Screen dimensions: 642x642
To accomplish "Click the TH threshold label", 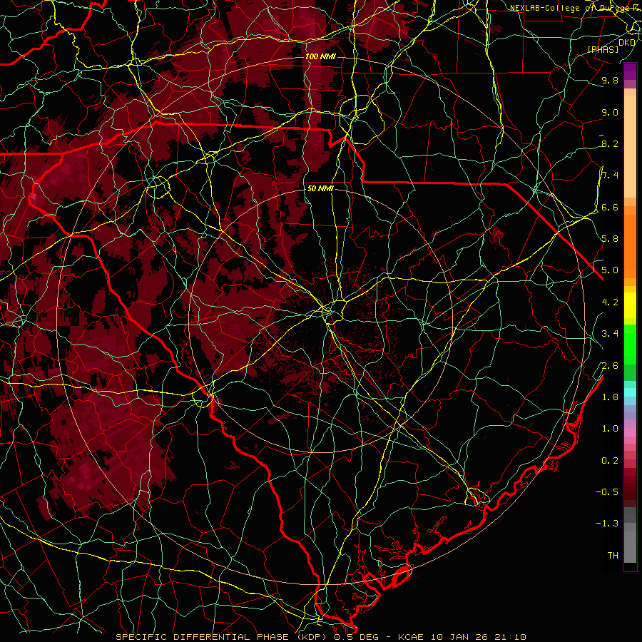I will [613, 556].
